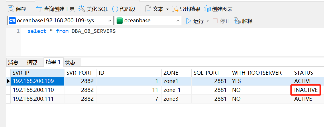This screenshot has height=127, width=324.
Task: Click the SVR_IP column header
Action: (x=38, y=73)
